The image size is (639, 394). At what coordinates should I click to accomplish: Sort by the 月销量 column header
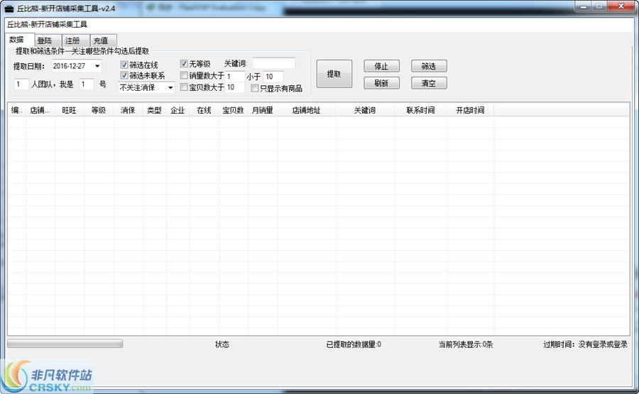[x=263, y=110]
